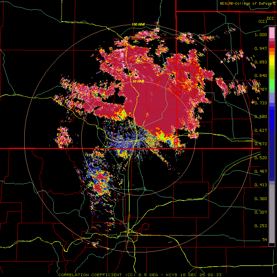Click the 1.000 value on the scale
The height and width of the screenshot is (277, 277).
[x=261, y=34]
